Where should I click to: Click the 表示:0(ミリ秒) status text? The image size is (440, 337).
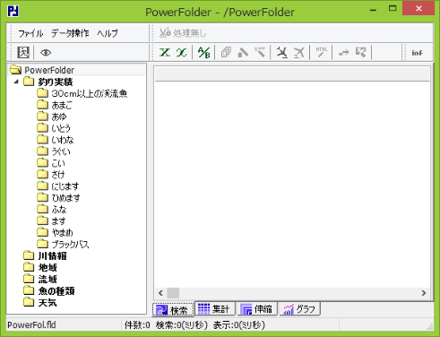(239, 325)
